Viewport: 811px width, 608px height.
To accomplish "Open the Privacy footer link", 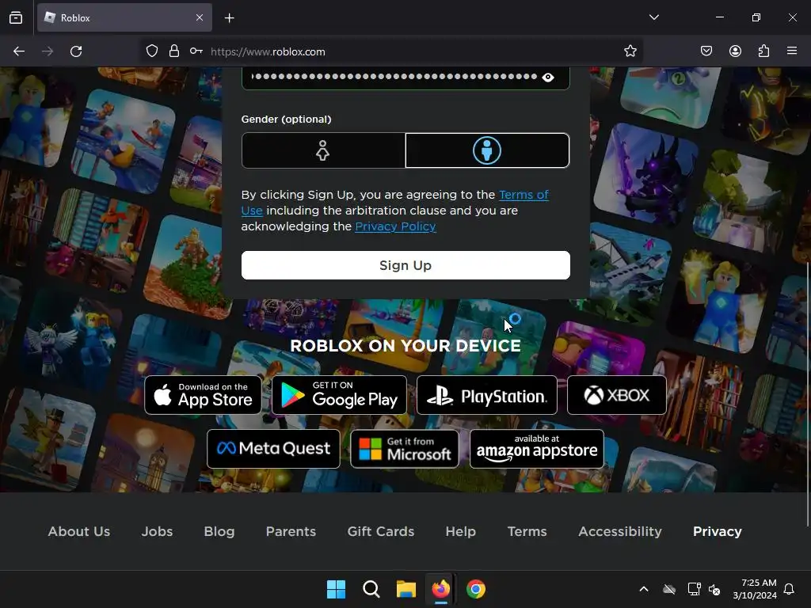I will 718,531.
